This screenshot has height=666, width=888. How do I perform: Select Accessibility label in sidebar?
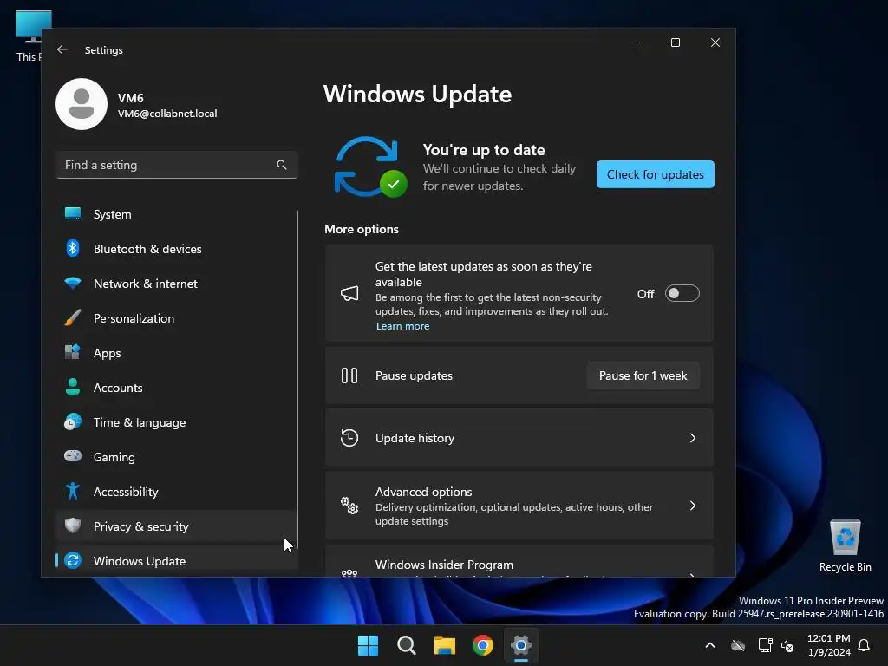coord(126,492)
